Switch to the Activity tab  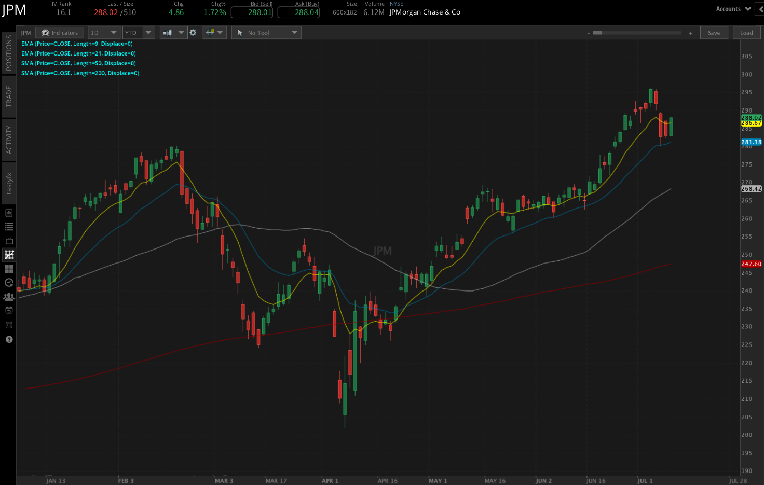pos(9,140)
